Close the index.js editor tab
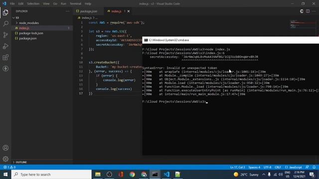The height and width of the screenshot is (179, 319). [129, 11]
